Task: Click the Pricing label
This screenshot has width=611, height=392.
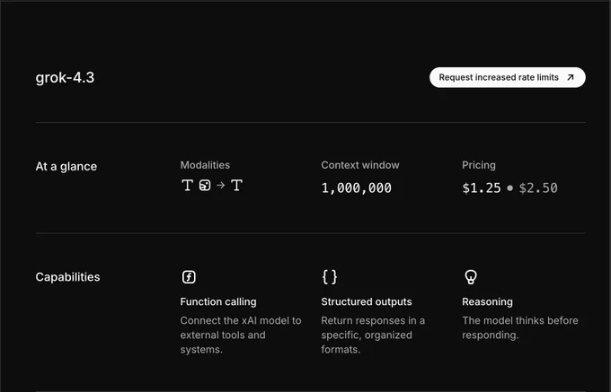Action: 479,165
